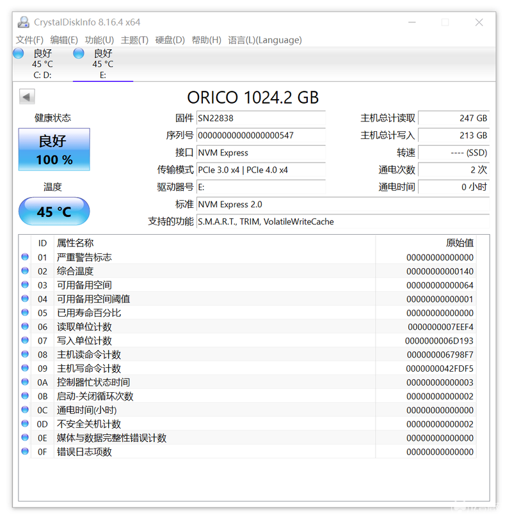Click the interface field NVM Express

pyautogui.click(x=261, y=153)
